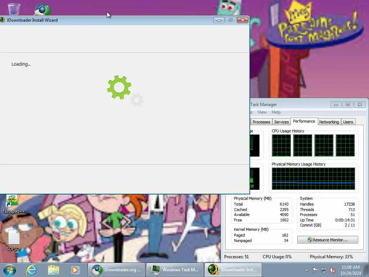Show hidden tray icons arrow
Screen dimensions: 369x277
click(x=306, y=270)
